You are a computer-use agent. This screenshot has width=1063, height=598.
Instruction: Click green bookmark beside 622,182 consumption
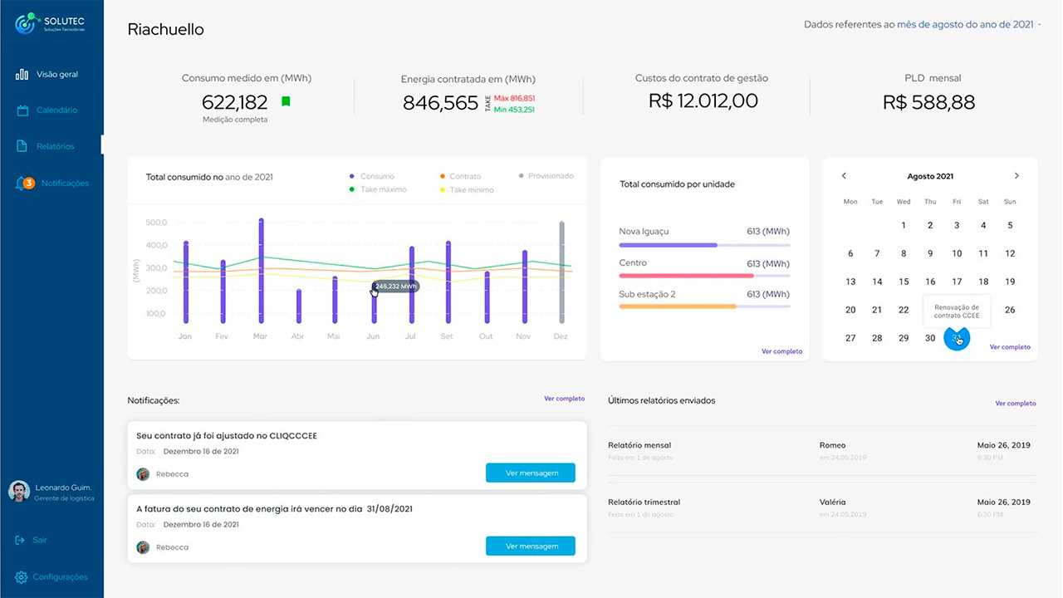pyautogui.click(x=286, y=101)
